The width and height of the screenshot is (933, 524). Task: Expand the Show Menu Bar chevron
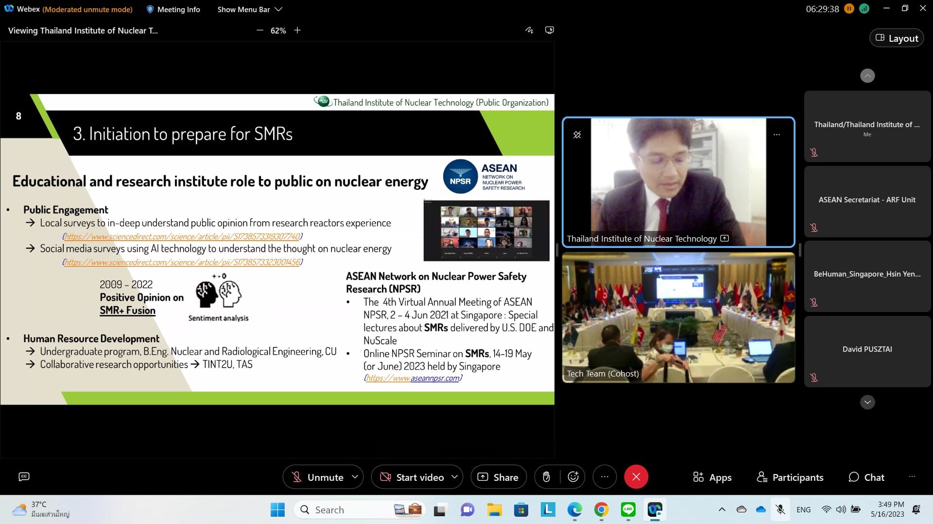(278, 9)
